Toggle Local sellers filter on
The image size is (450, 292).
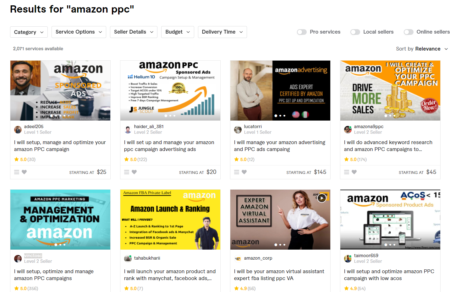pyautogui.click(x=355, y=32)
